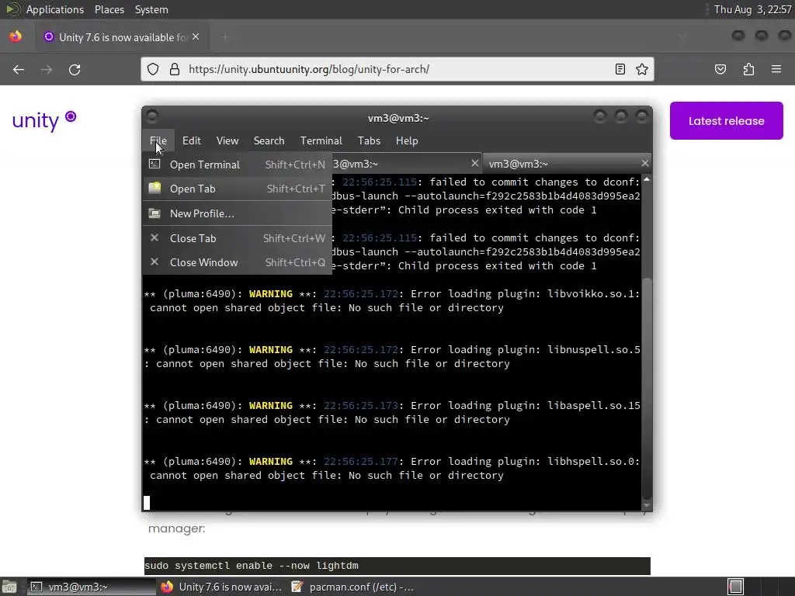Choose Close Window from File menu

[238, 262]
